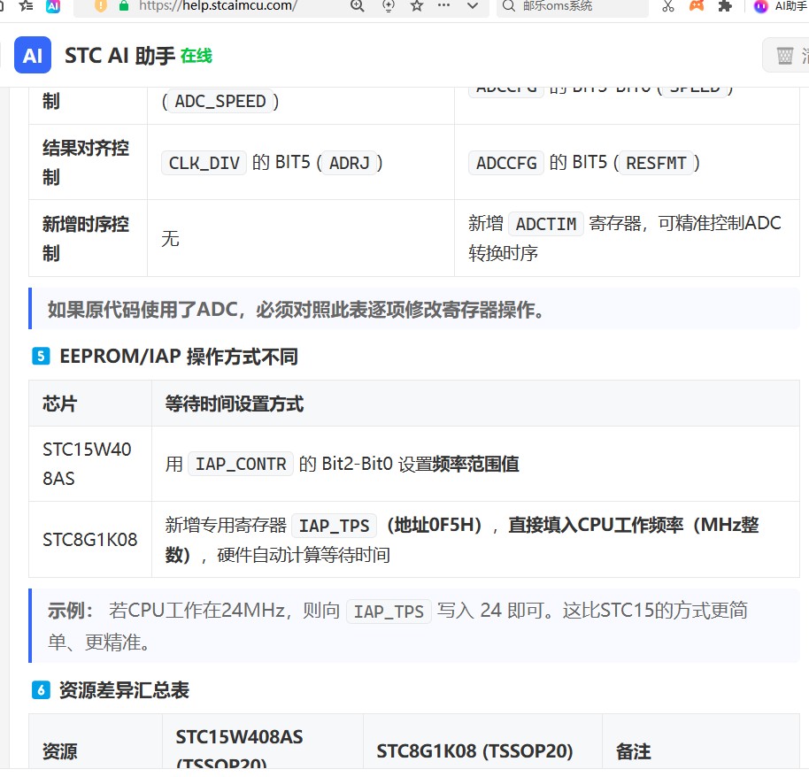Image resolution: width=809 pixels, height=777 pixels.
Task: Click the trash can clear-chat button
Action: click(785, 55)
